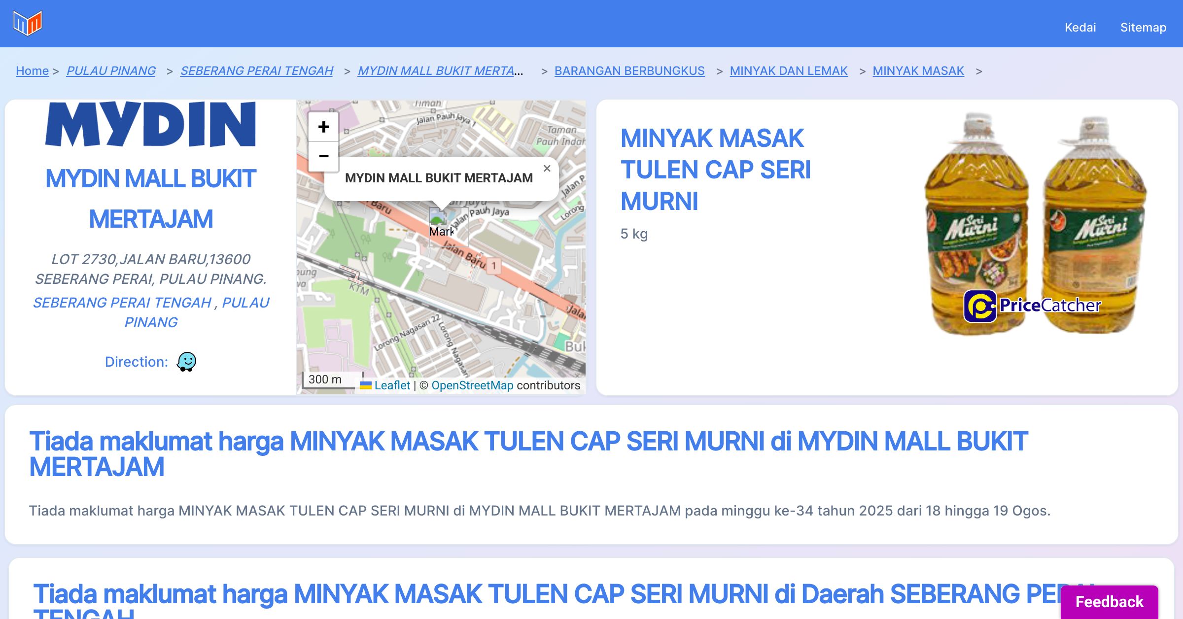This screenshot has width=1183, height=619.
Task: Click the MYDIN store logo image
Action: (x=150, y=124)
